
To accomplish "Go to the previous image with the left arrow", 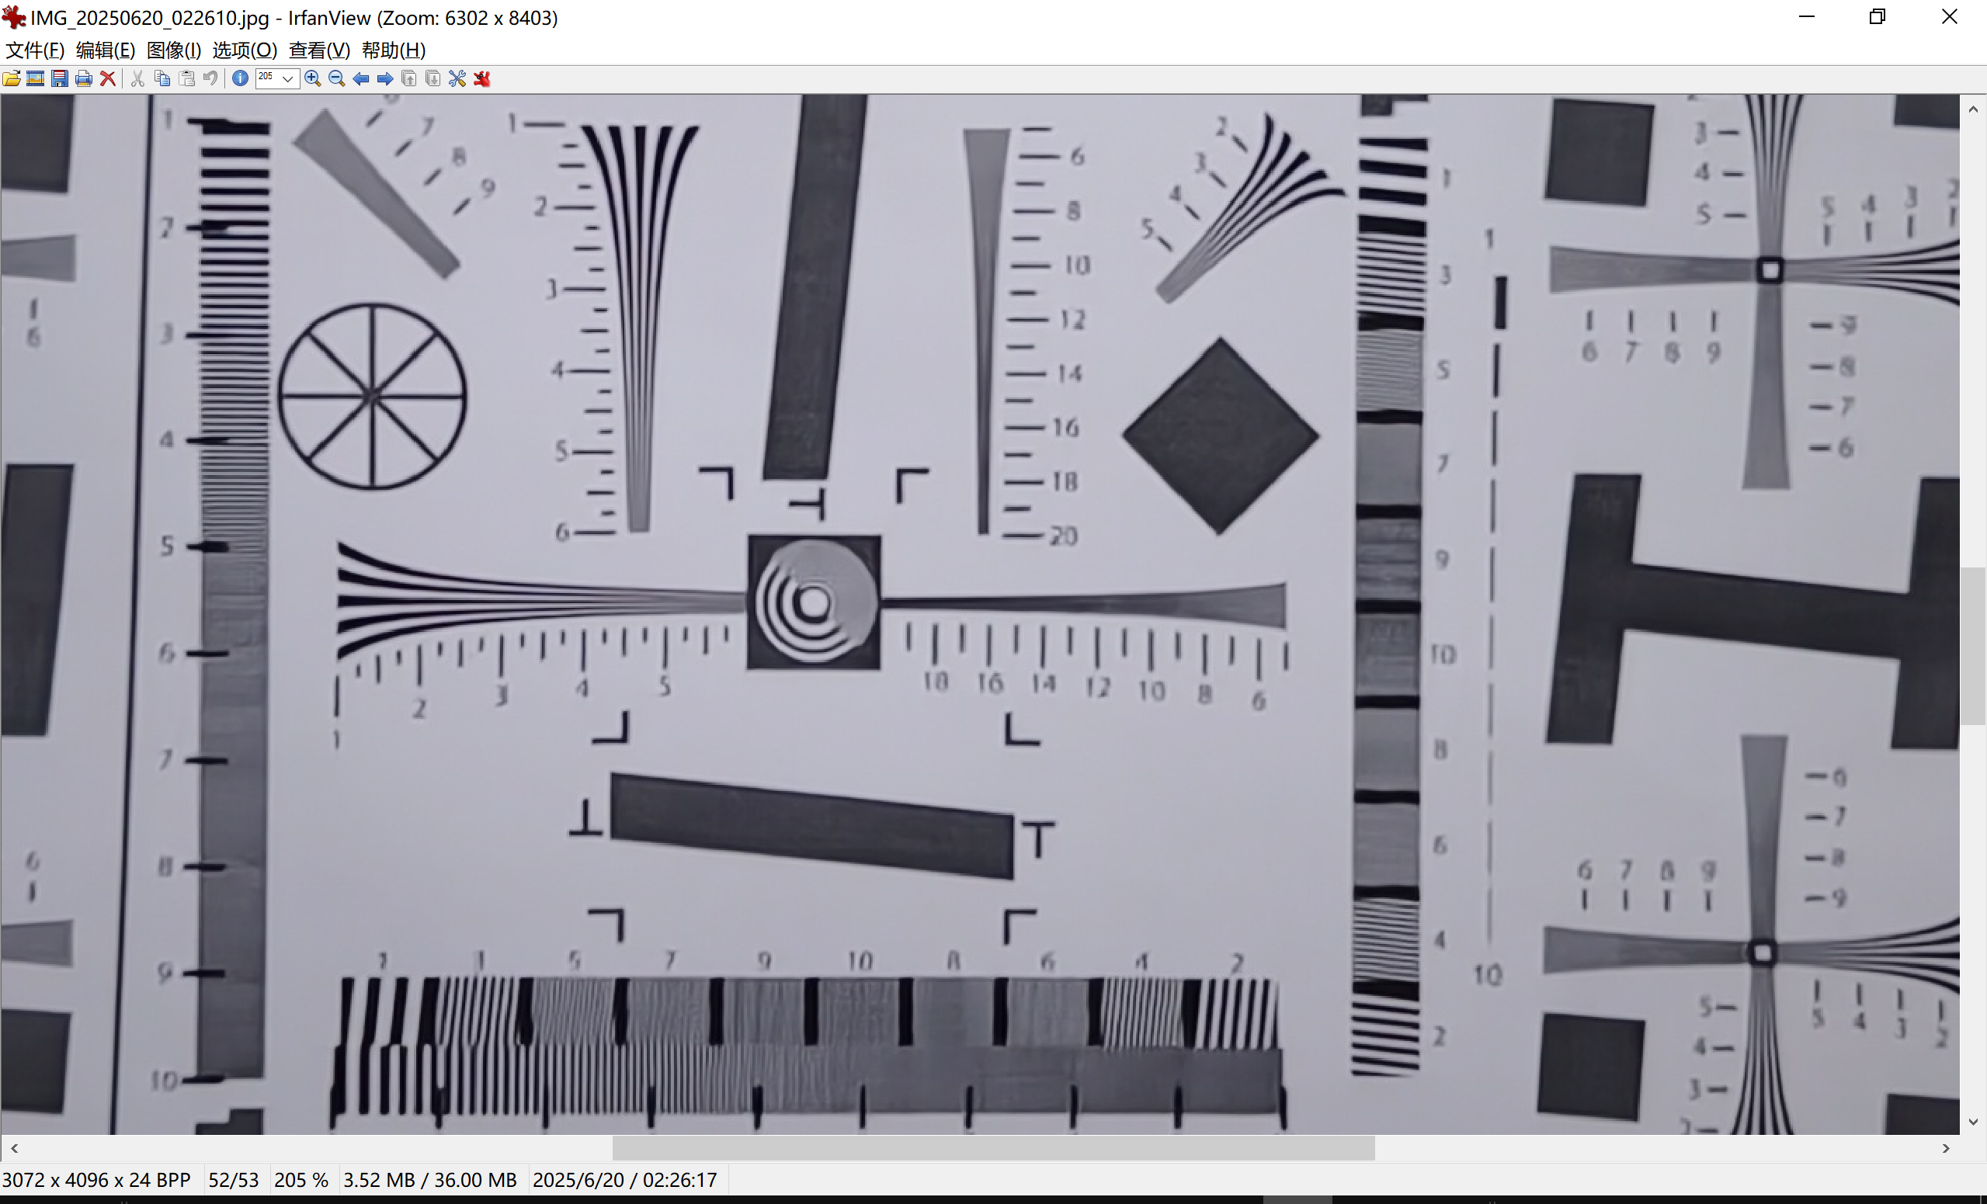I will 361,78.
